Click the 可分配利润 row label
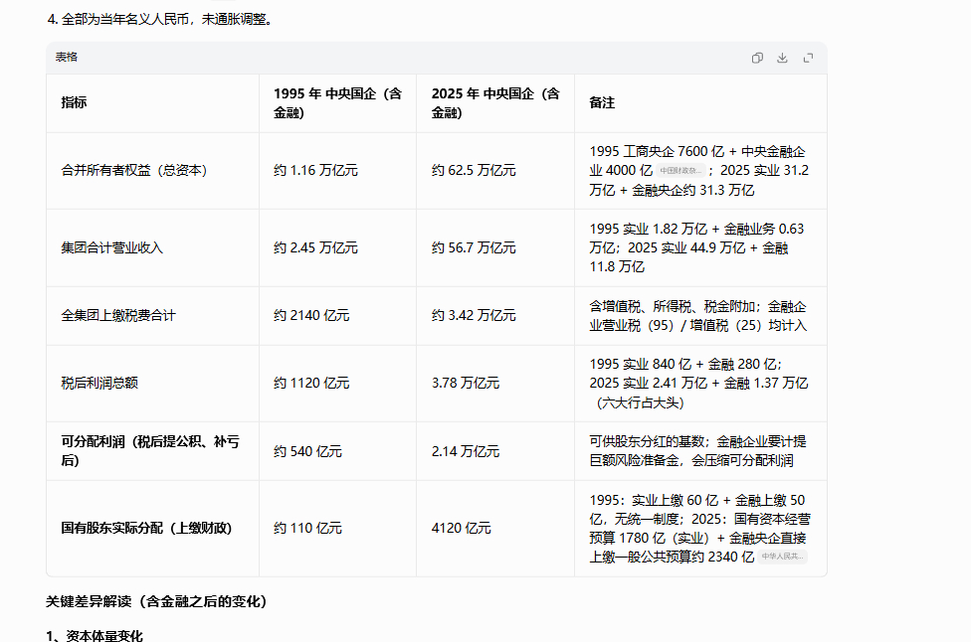 coord(150,451)
